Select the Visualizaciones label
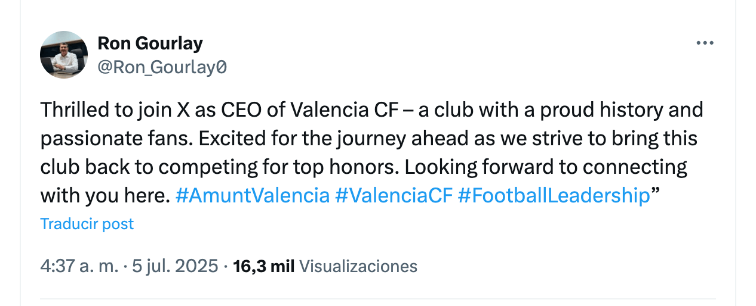The width and height of the screenshot is (756, 306). coord(358,266)
